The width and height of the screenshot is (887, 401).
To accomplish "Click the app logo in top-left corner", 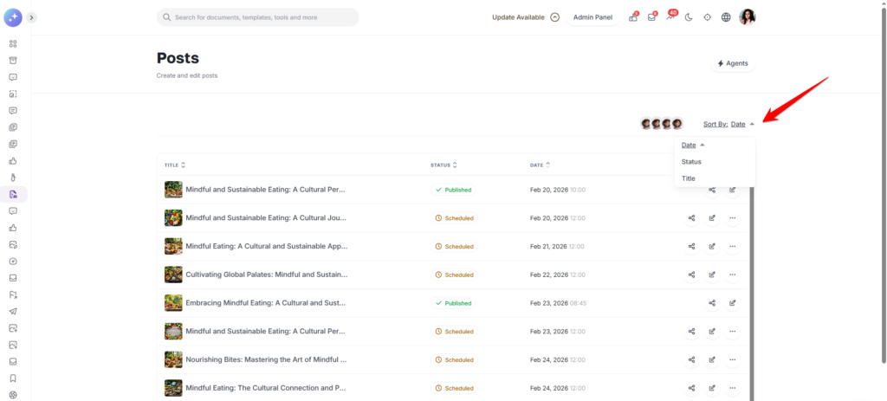I will point(13,17).
